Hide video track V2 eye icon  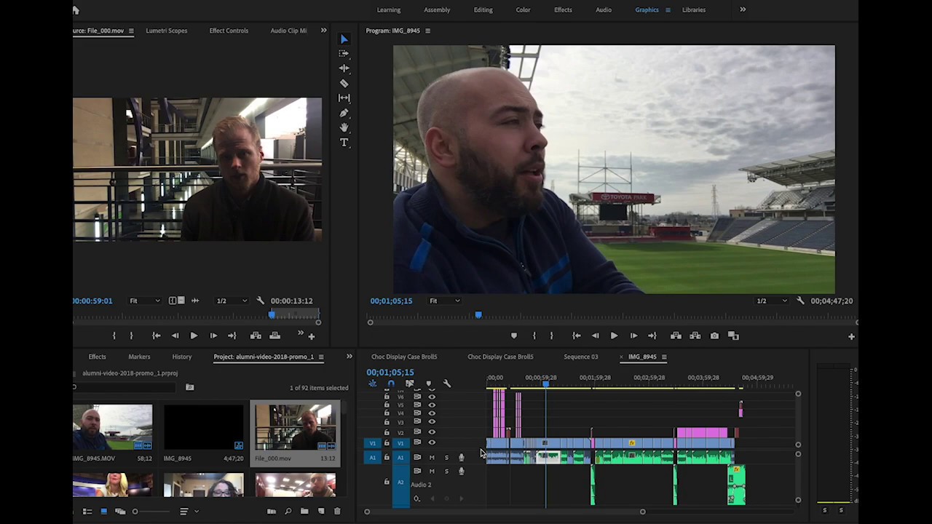point(432,432)
